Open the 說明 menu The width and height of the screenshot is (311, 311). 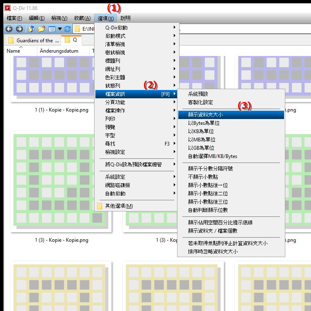pyautogui.click(x=126, y=18)
